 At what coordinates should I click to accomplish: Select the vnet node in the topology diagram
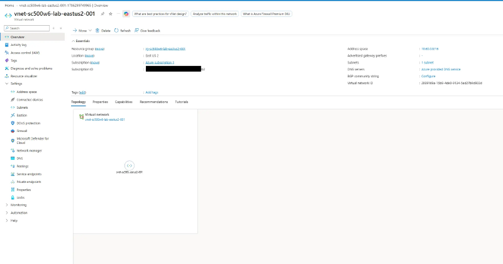[x=130, y=165]
